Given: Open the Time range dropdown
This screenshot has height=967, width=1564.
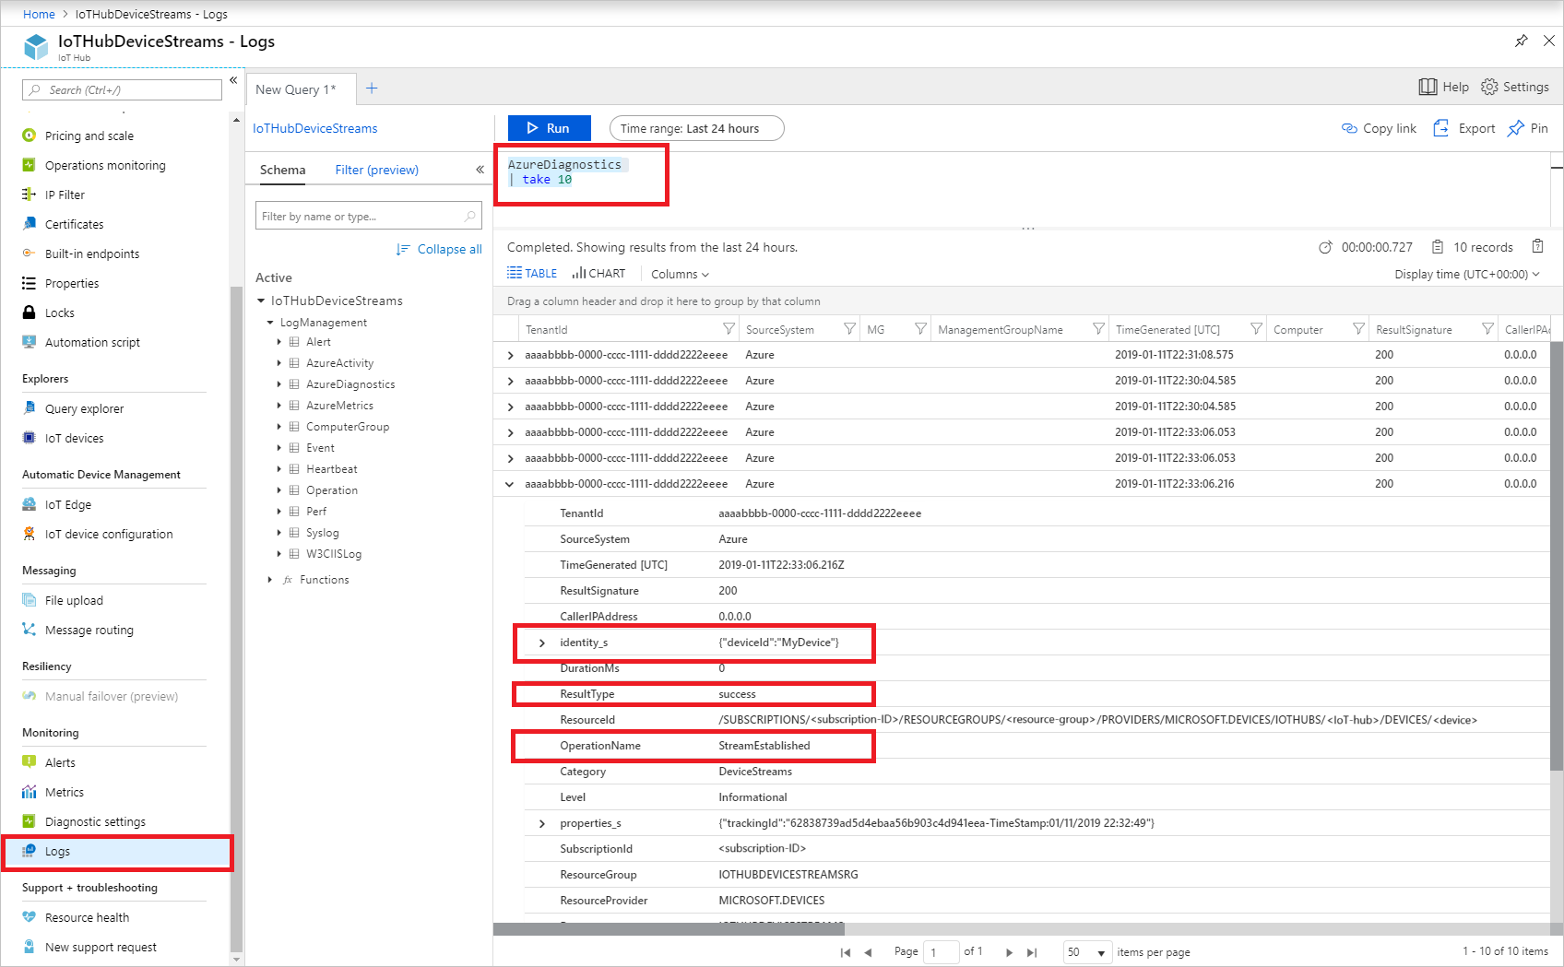Looking at the screenshot, I should click(x=696, y=128).
